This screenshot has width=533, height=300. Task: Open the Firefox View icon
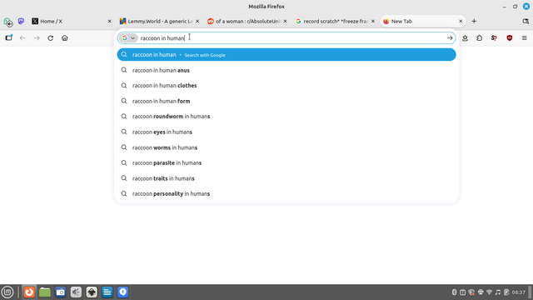pyautogui.click(x=9, y=37)
